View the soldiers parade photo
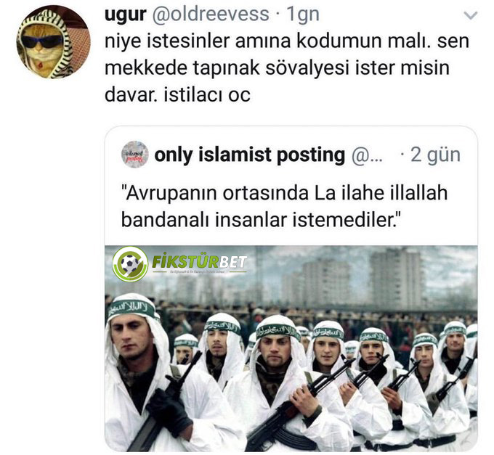This screenshot has width=494, height=455. click(291, 348)
